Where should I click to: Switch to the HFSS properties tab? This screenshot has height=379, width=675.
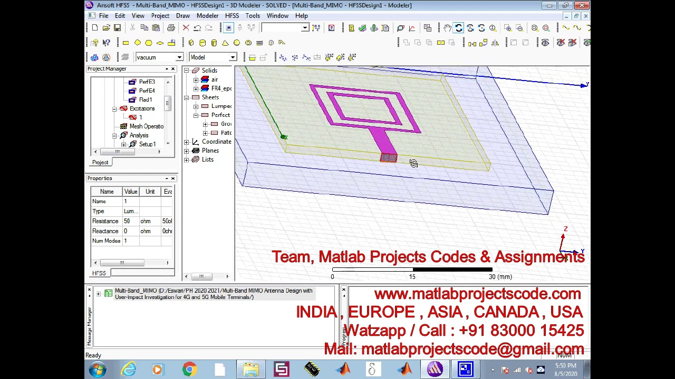[x=99, y=273]
